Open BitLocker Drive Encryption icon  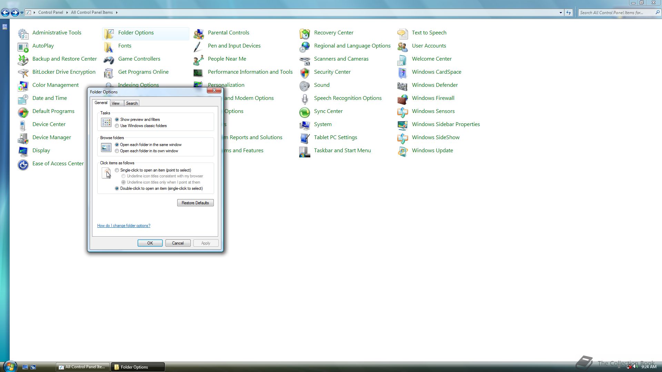[23, 73]
